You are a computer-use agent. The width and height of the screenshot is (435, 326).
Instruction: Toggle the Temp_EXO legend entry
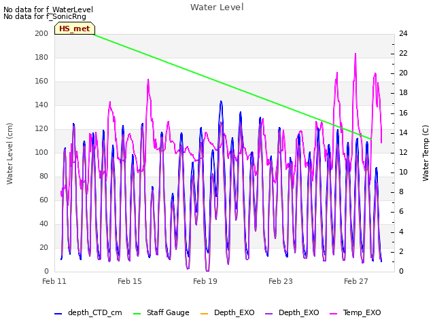tap(355, 312)
